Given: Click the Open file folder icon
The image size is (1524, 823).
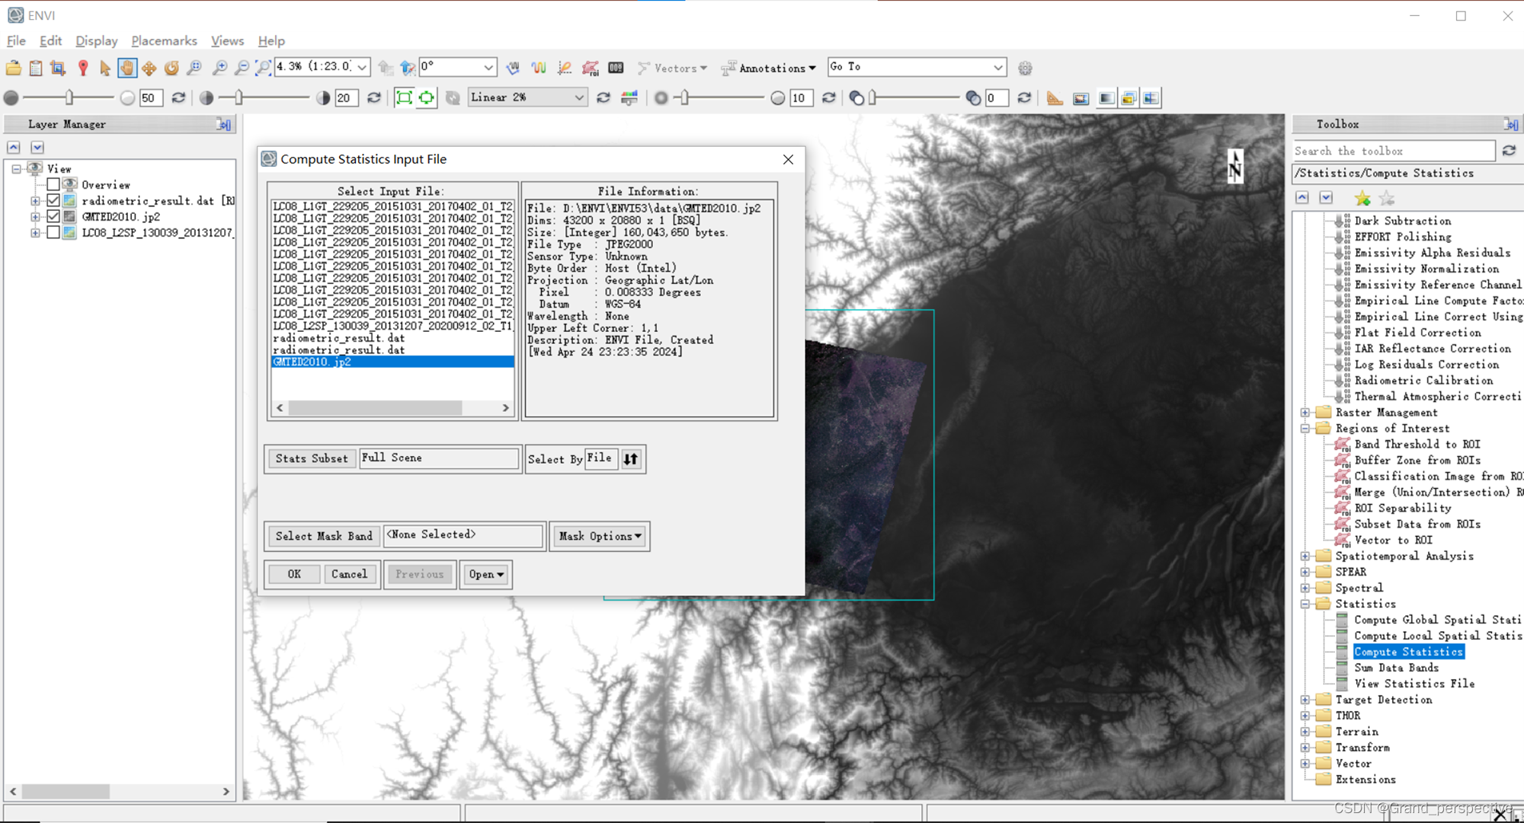Looking at the screenshot, I should coord(13,68).
